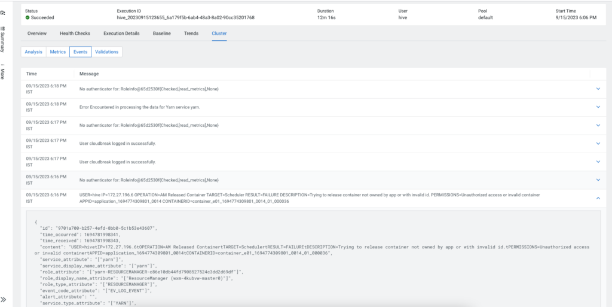Image resolution: width=612 pixels, height=307 pixels.
Task: Click the Time column header
Action: tap(32, 74)
